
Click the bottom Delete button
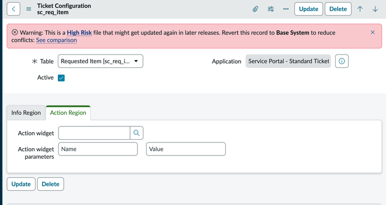click(x=50, y=184)
